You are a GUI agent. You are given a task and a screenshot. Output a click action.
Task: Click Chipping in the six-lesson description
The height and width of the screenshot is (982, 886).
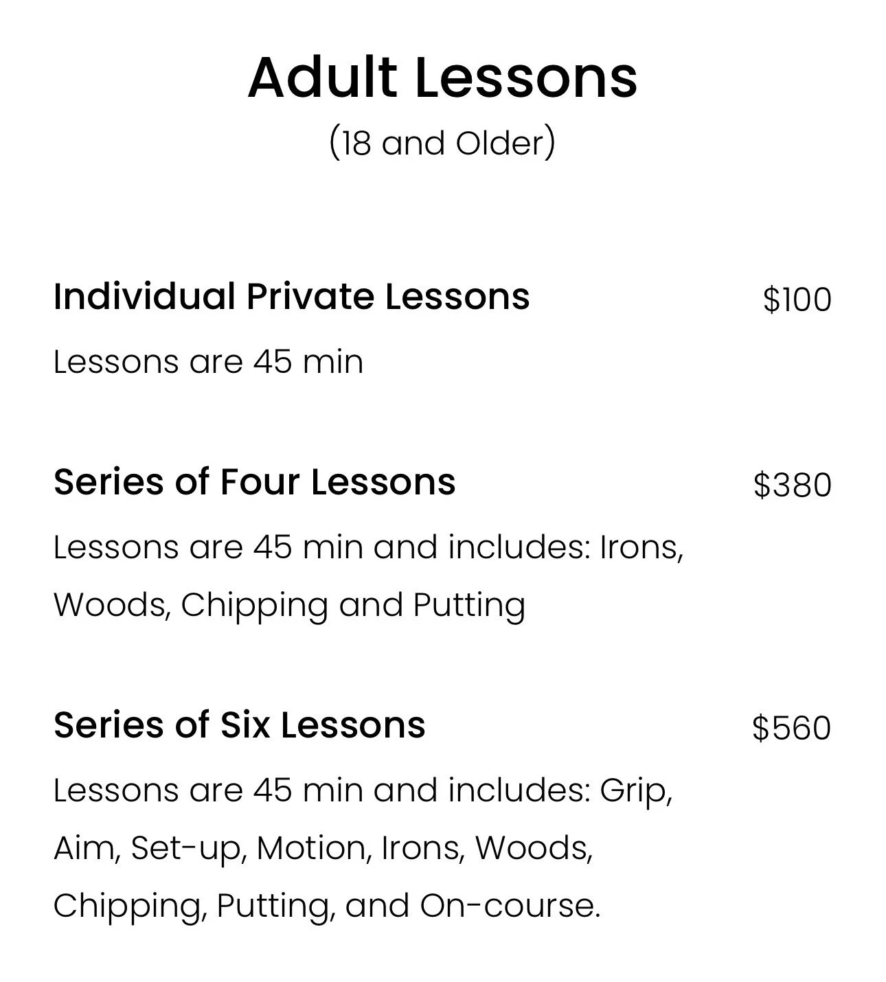point(126,907)
